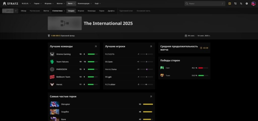Viewport: 258px width, 121px height.
Task: Focus the Поиск search field
Action: [x=205, y=4]
